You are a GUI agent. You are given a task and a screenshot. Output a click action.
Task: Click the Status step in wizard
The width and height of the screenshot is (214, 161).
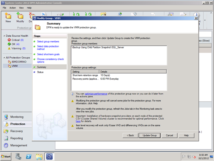pyautogui.click(x=40, y=72)
